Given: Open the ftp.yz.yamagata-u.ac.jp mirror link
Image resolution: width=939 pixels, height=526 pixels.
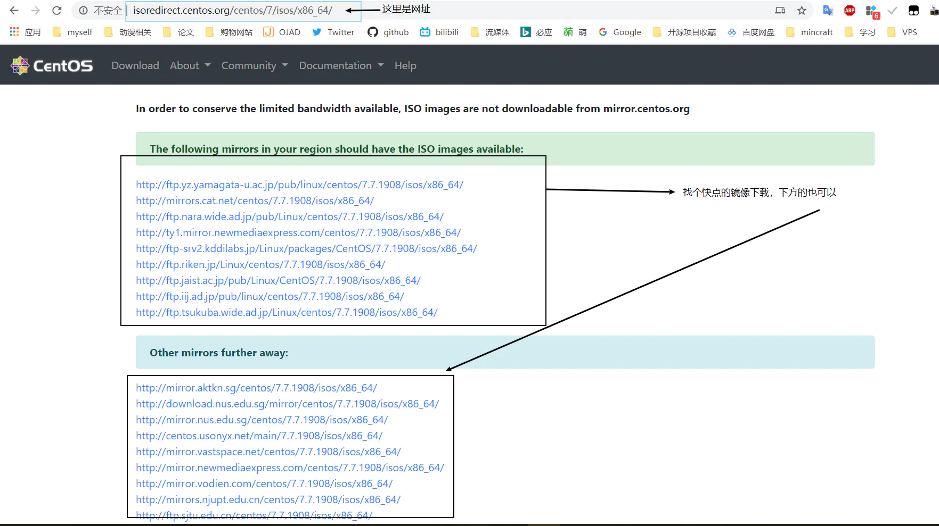Looking at the screenshot, I should click(x=299, y=185).
